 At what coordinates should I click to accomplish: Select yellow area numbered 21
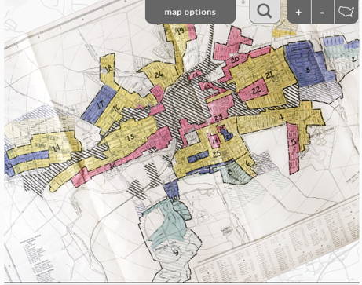[x=269, y=75]
